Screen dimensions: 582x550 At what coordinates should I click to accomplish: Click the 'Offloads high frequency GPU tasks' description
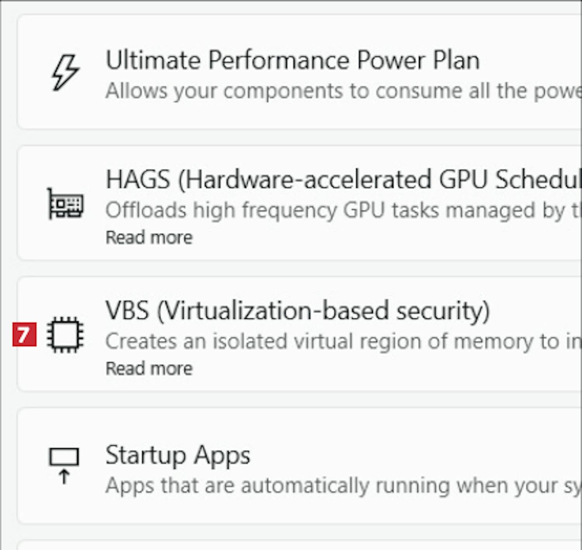click(x=341, y=211)
